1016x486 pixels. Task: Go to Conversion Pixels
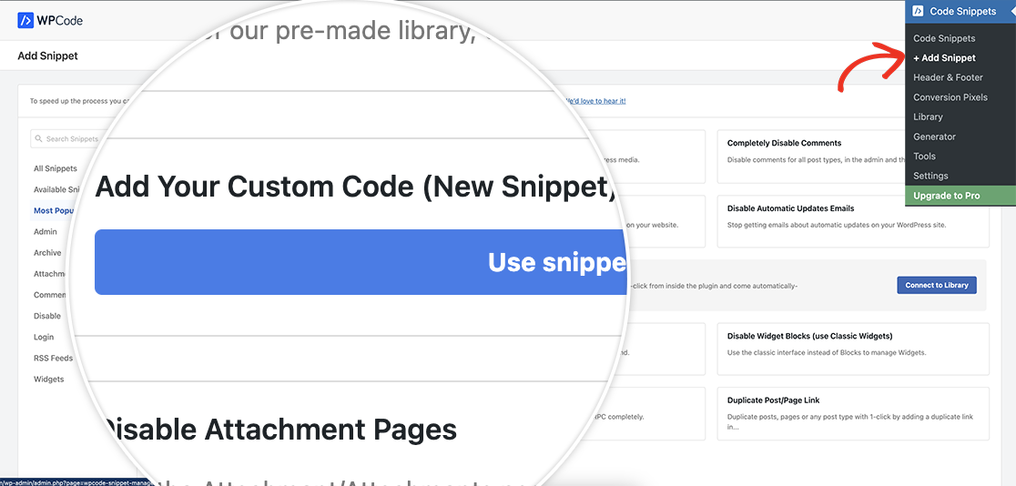tap(950, 97)
